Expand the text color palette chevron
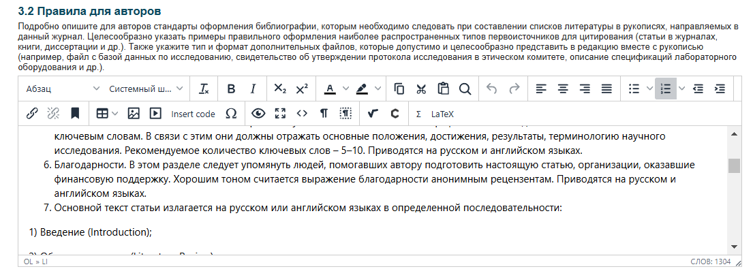This screenshot has width=753, height=269. [x=345, y=89]
